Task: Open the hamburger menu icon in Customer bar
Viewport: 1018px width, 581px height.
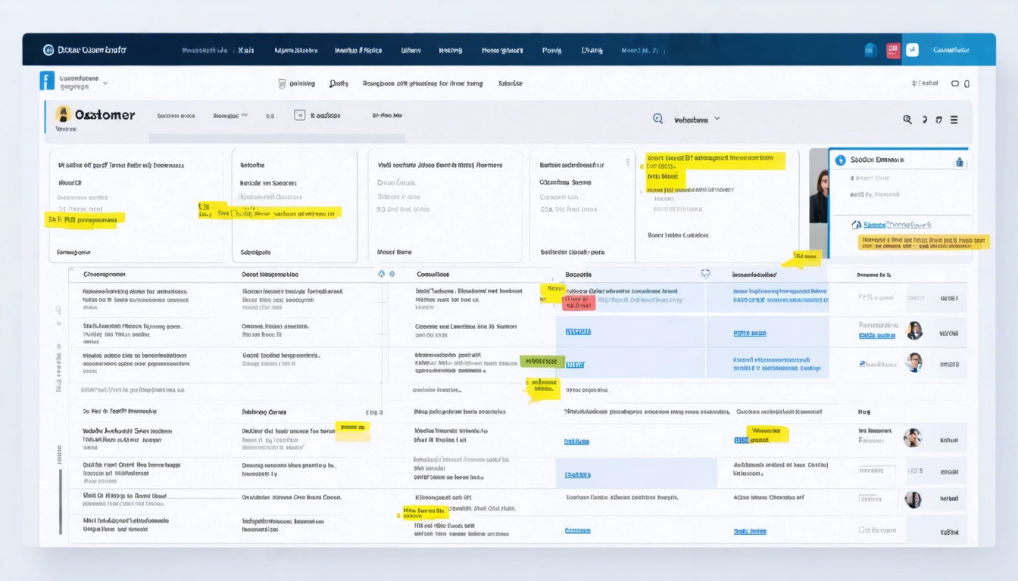Action: pyautogui.click(x=954, y=120)
